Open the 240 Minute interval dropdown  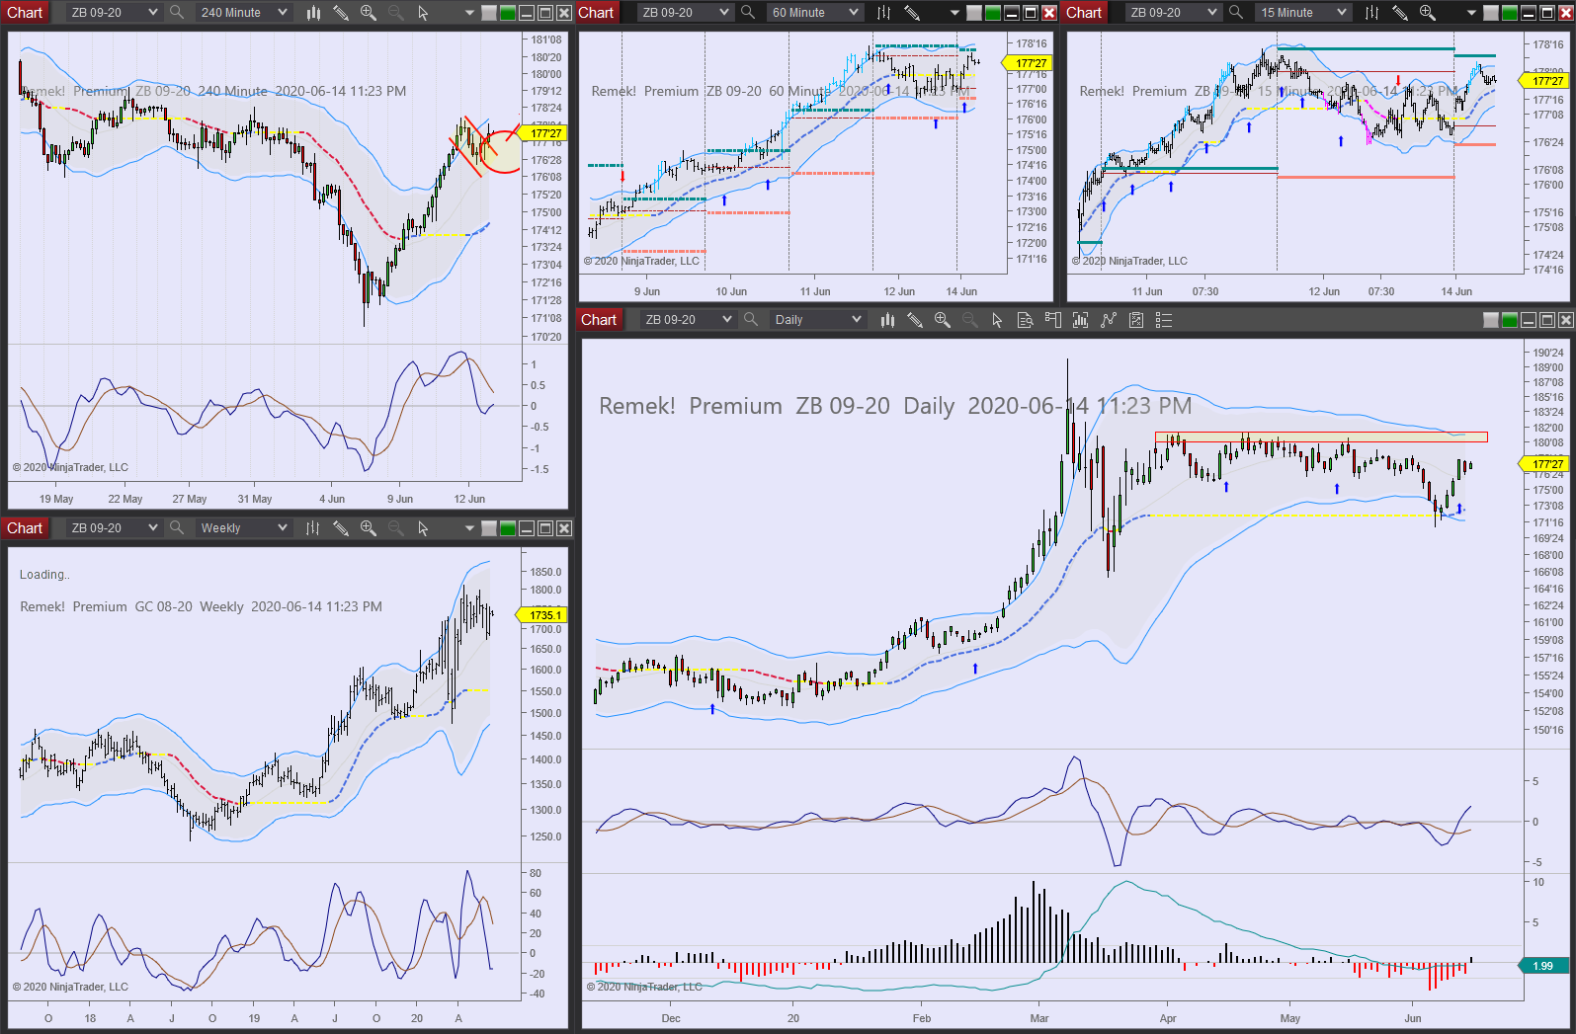tap(243, 13)
